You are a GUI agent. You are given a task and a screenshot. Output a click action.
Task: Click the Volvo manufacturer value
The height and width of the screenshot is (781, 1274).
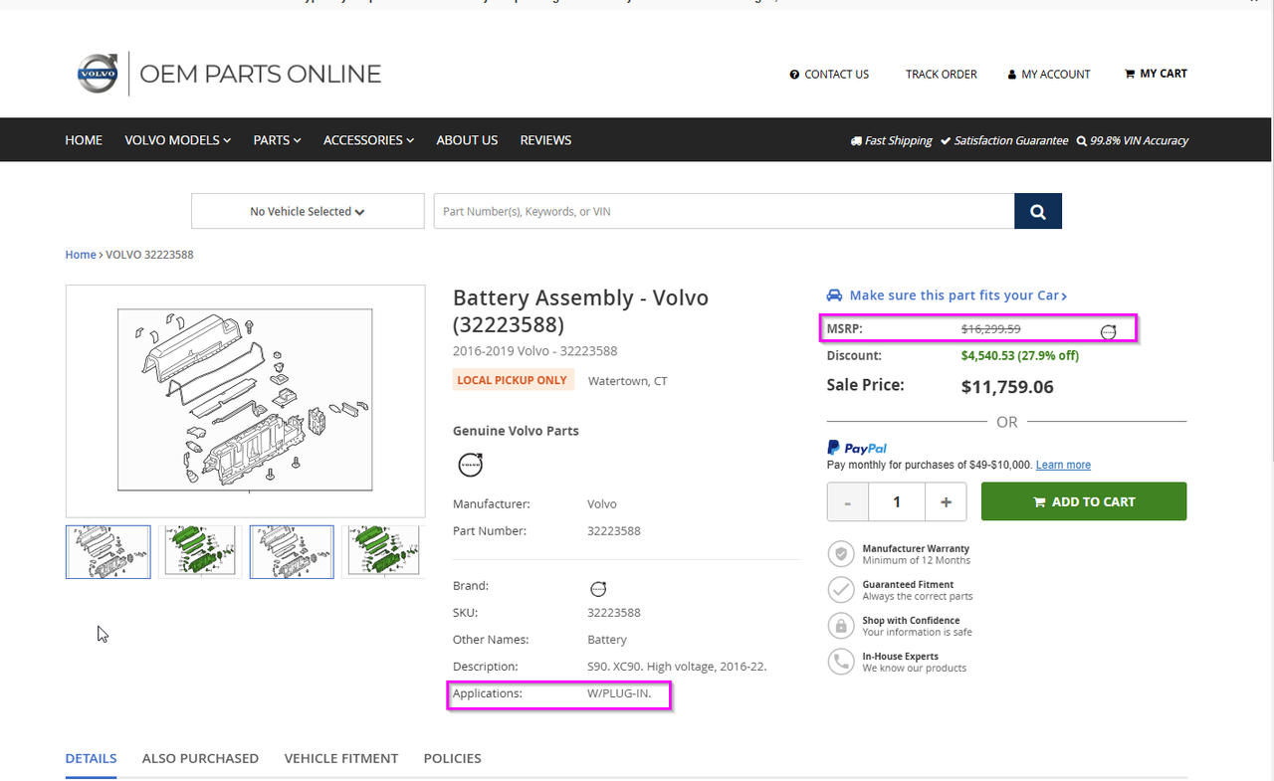[x=602, y=504]
